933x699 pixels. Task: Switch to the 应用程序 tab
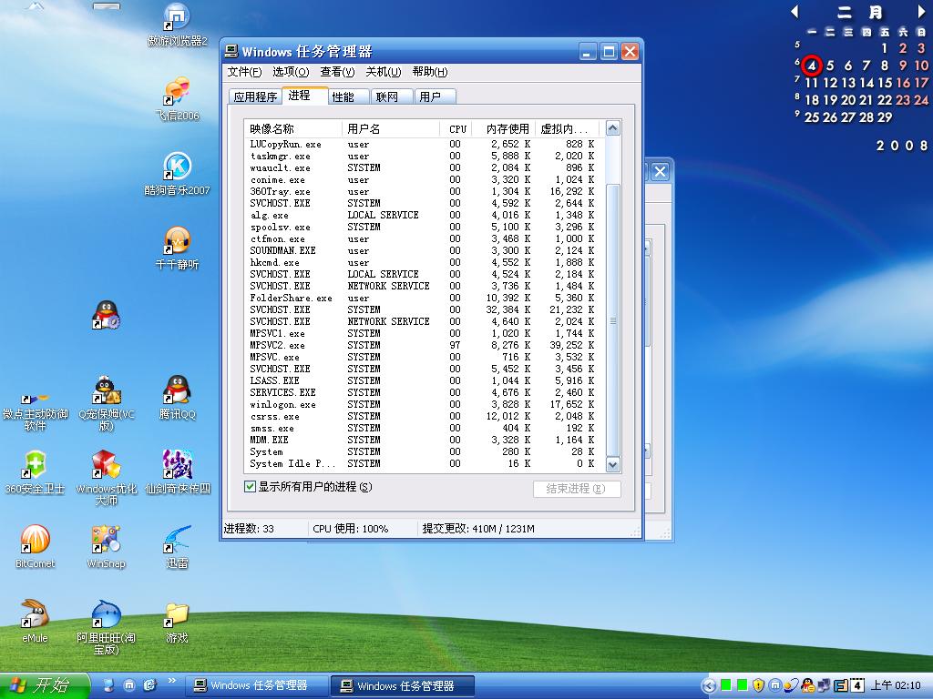point(255,96)
